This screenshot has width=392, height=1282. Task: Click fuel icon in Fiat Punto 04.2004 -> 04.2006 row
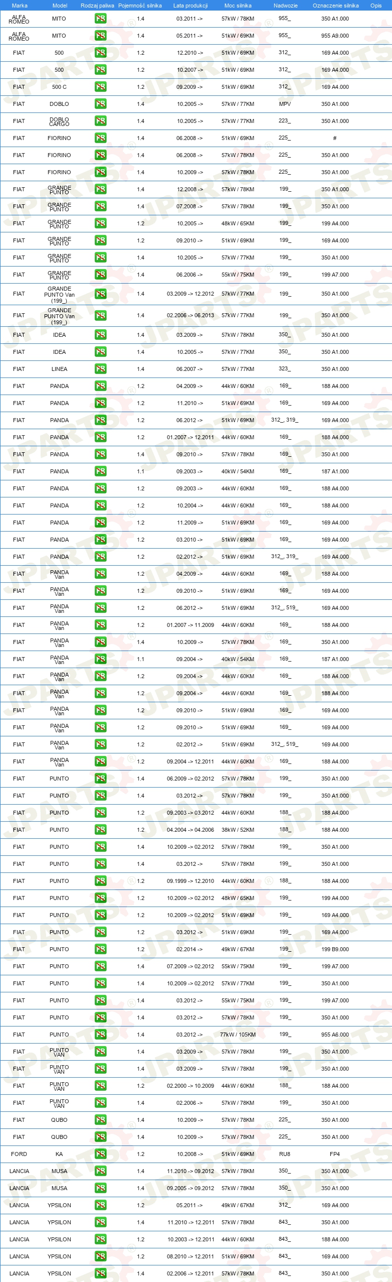(x=100, y=830)
